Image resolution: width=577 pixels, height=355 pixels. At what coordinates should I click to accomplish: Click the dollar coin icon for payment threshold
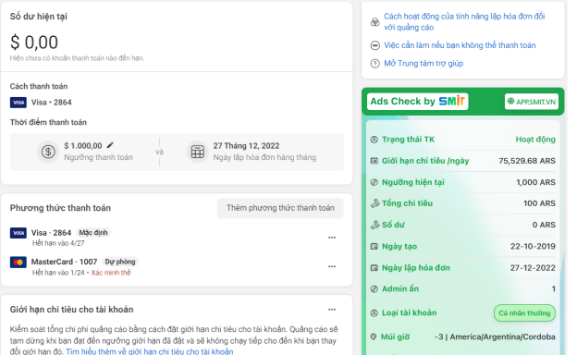pyautogui.click(x=48, y=152)
